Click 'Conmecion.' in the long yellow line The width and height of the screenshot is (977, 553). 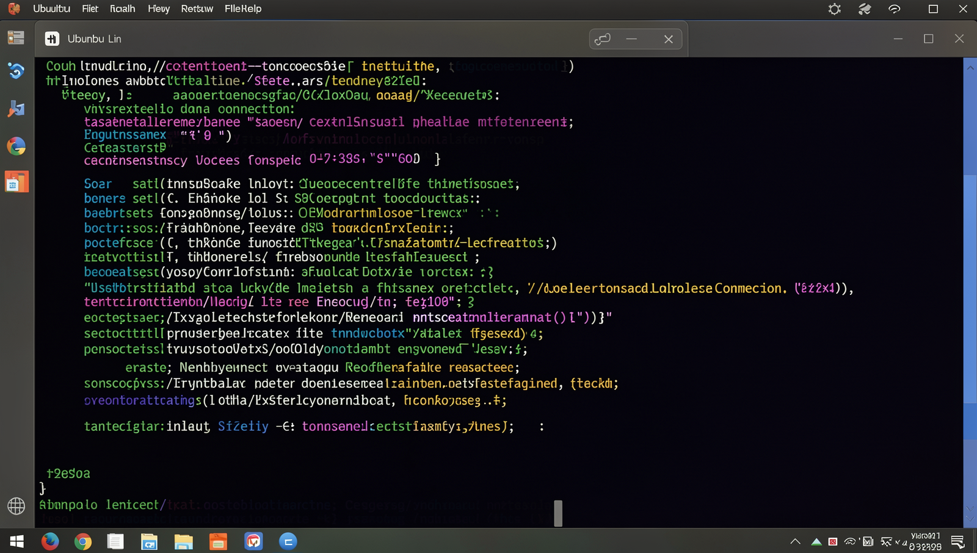[751, 288]
